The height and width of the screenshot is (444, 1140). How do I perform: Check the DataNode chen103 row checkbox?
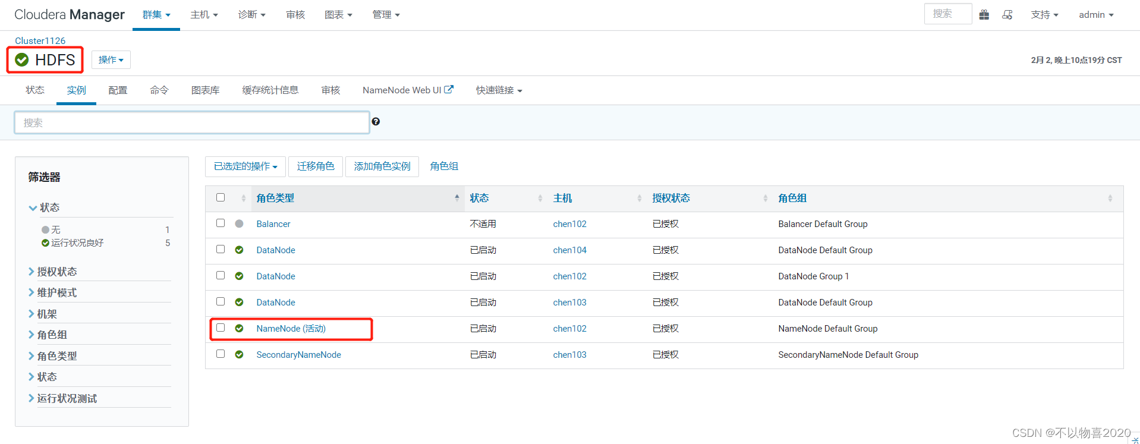coord(221,301)
